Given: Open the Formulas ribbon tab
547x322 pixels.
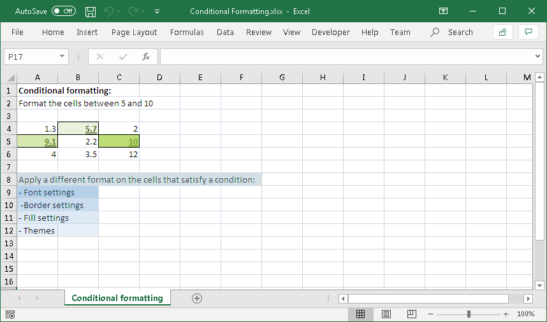Looking at the screenshot, I should (187, 32).
